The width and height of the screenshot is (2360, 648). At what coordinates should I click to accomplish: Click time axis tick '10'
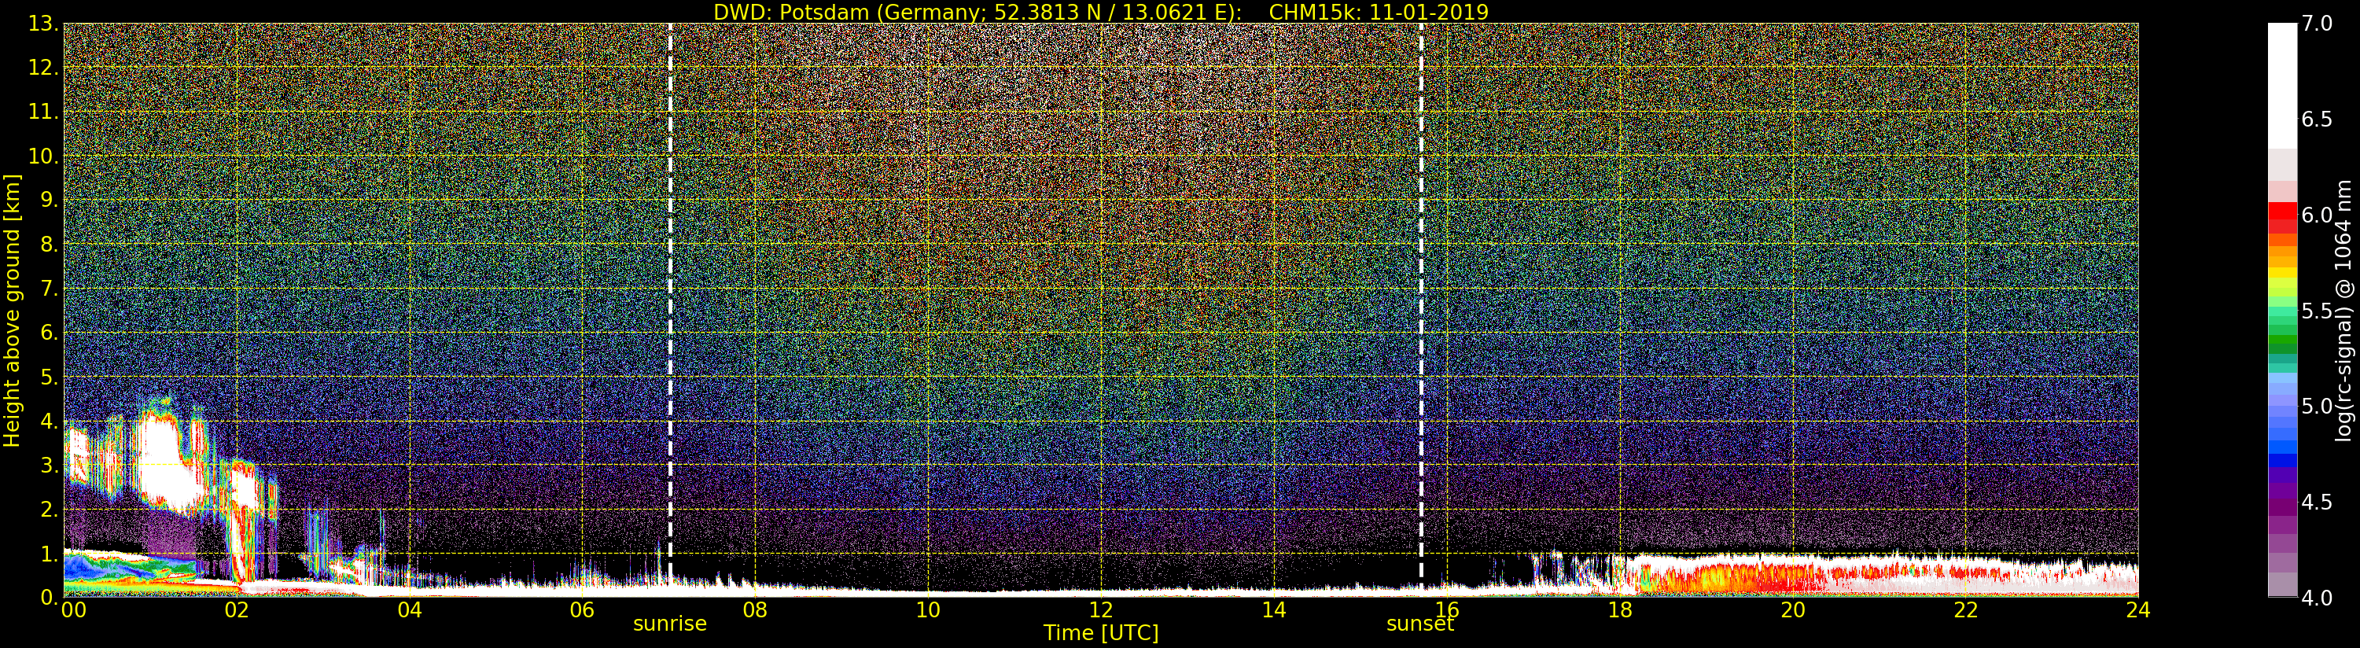pyautogui.click(x=928, y=610)
